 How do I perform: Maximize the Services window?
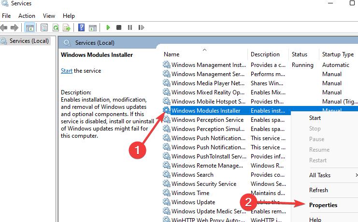[352, 3]
